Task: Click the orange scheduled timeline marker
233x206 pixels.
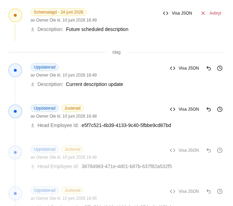Action: click(15, 15)
